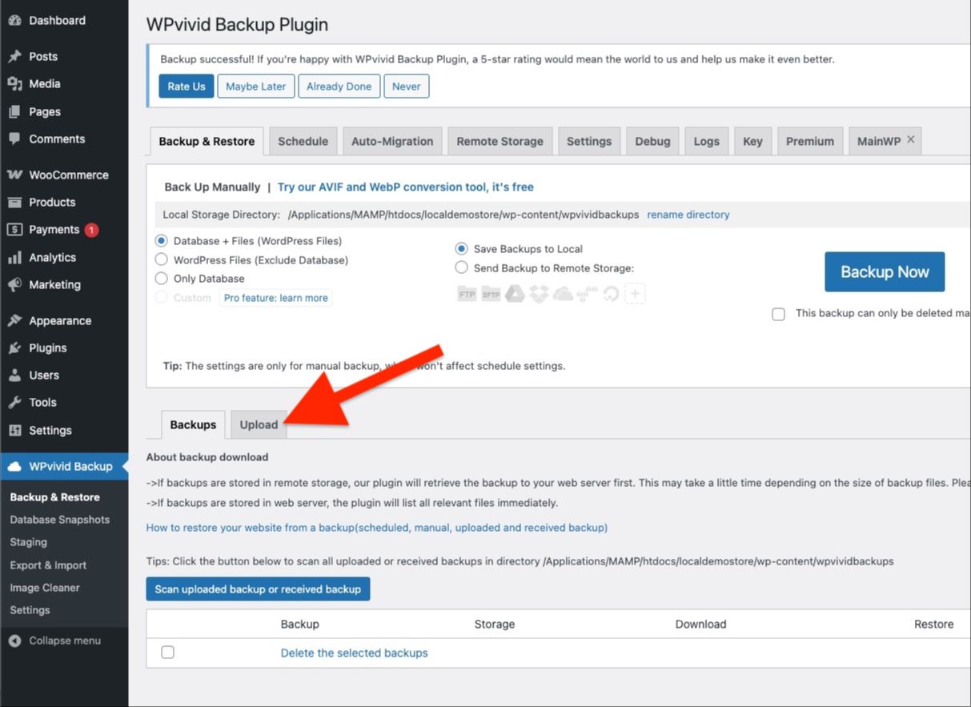The height and width of the screenshot is (707, 971).
Task: Click the WooCommerce logo icon
Action: tap(14, 175)
